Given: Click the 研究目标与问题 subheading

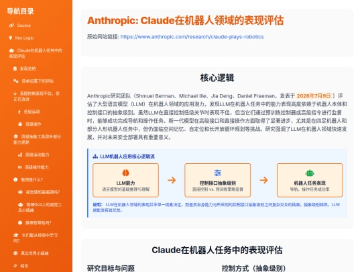Looking at the screenshot, I should click(x=111, y=268).
